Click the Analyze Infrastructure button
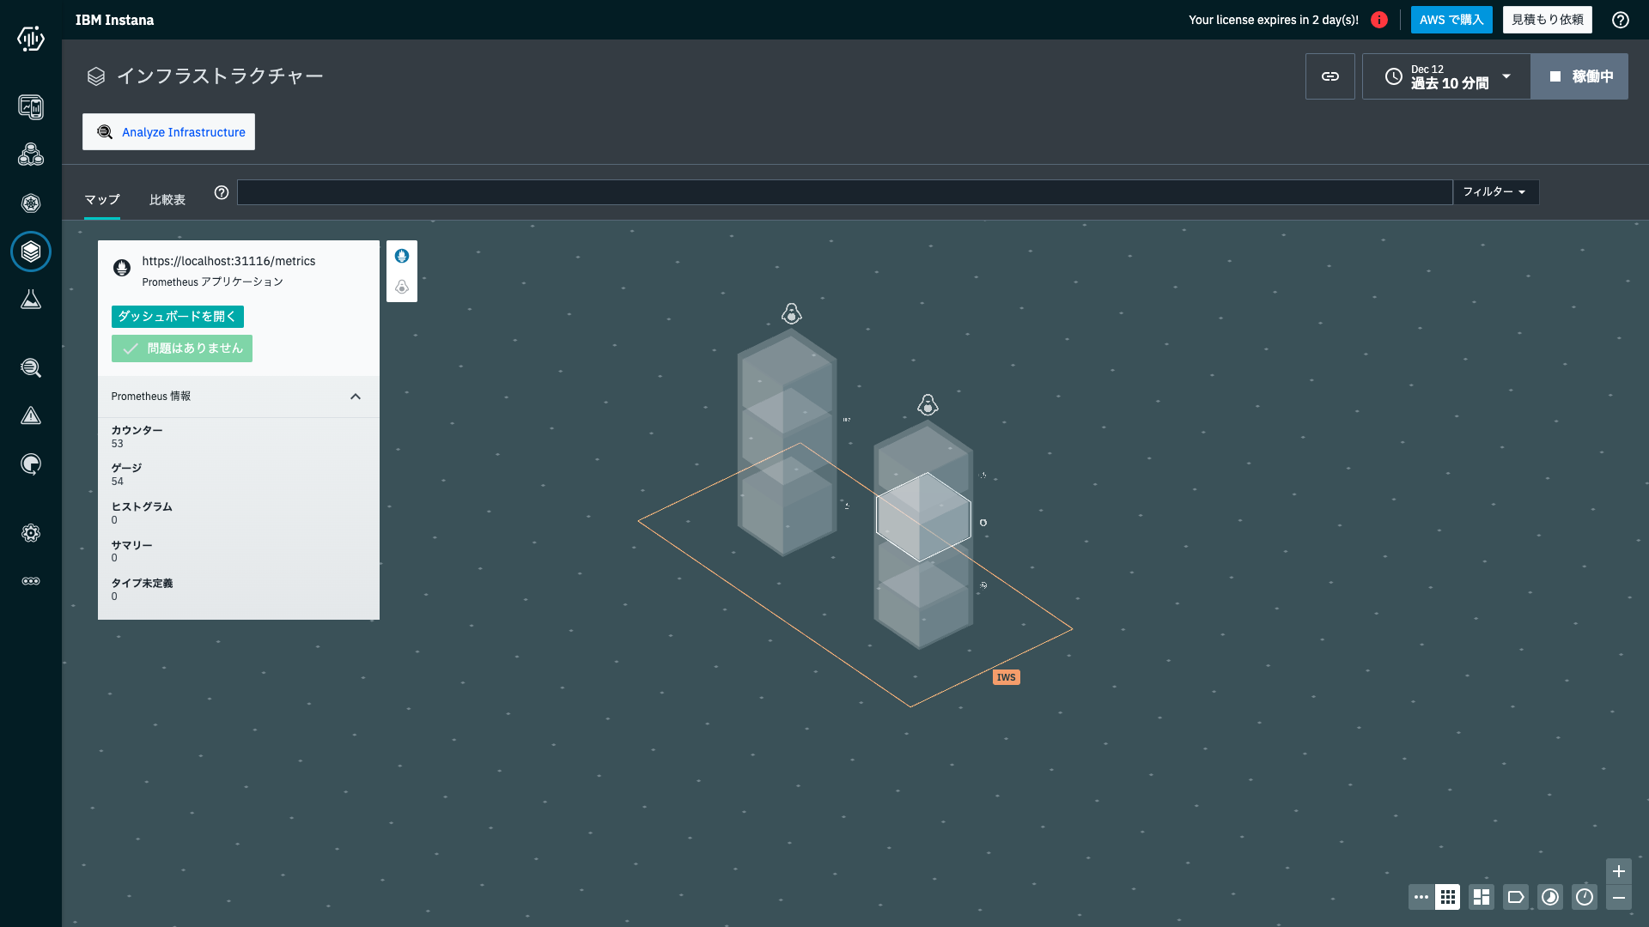The width and height of the screenshot is (1649, 927). tap(169, 132)
